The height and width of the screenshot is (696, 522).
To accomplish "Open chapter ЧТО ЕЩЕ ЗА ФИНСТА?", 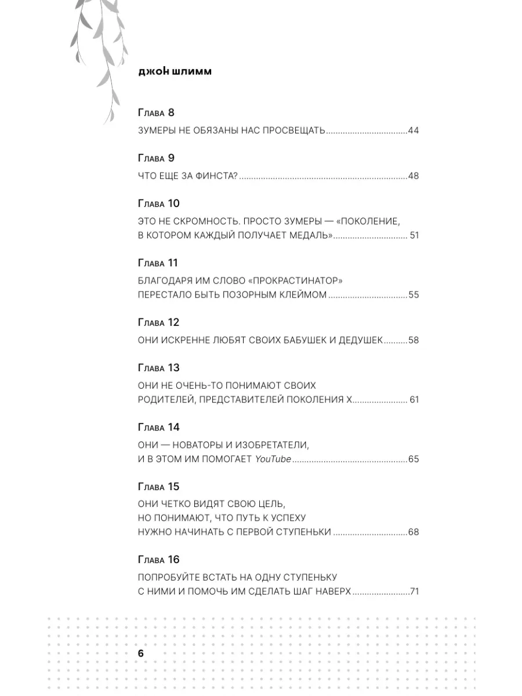I will click(188, 176).
